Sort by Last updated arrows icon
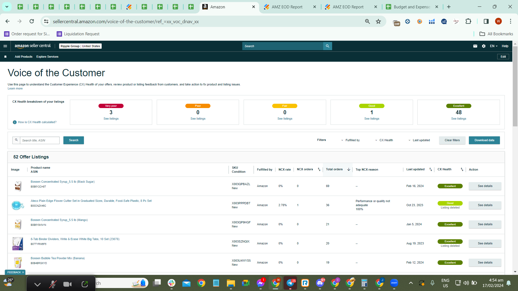The image size is (518, 291). [x=431, y=169]
